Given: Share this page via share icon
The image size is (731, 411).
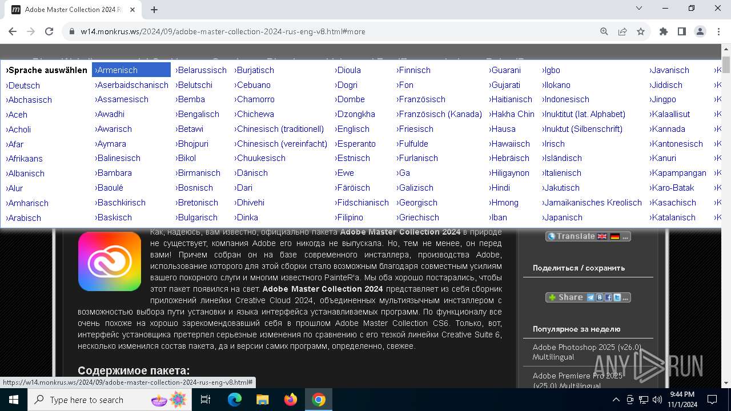Looking at the screenshot, I should pos(622,32).
